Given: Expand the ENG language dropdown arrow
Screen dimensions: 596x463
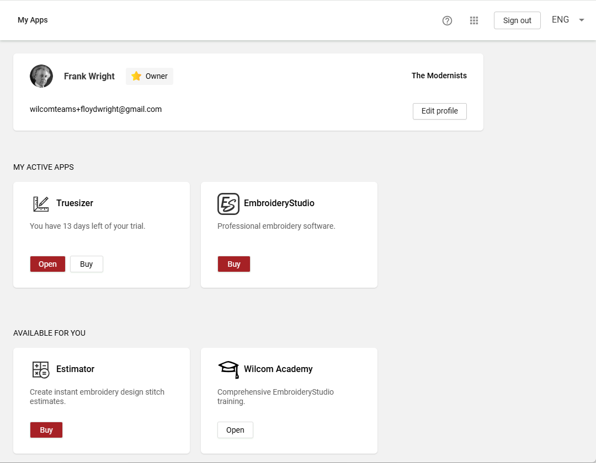Looking at the screenshot, I should (581, 20).
